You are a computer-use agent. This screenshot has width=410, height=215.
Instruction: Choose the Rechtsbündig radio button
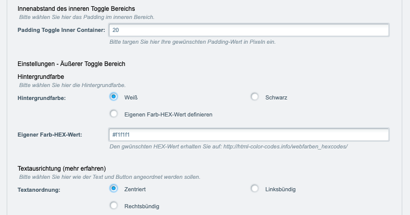114,205
